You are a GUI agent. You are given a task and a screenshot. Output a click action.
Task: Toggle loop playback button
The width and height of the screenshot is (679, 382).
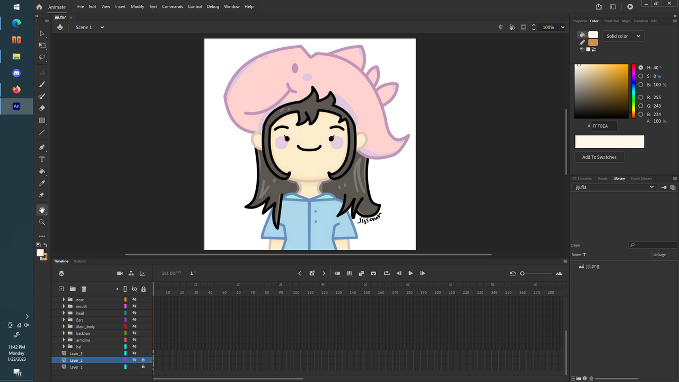click(387, 273)
